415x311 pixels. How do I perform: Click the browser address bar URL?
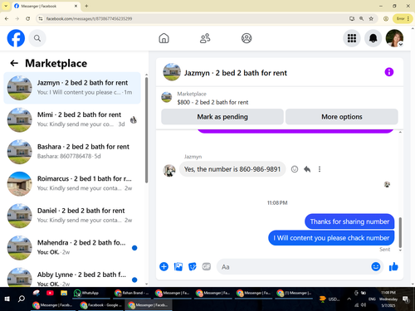(89, 19)
